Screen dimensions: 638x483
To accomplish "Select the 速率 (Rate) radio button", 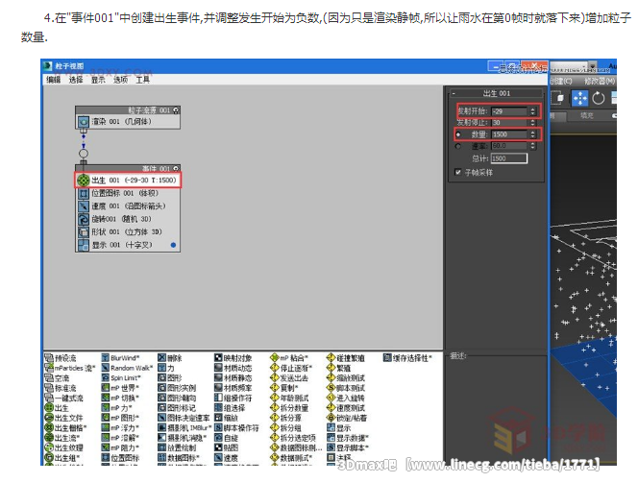I will click(458, 146).
